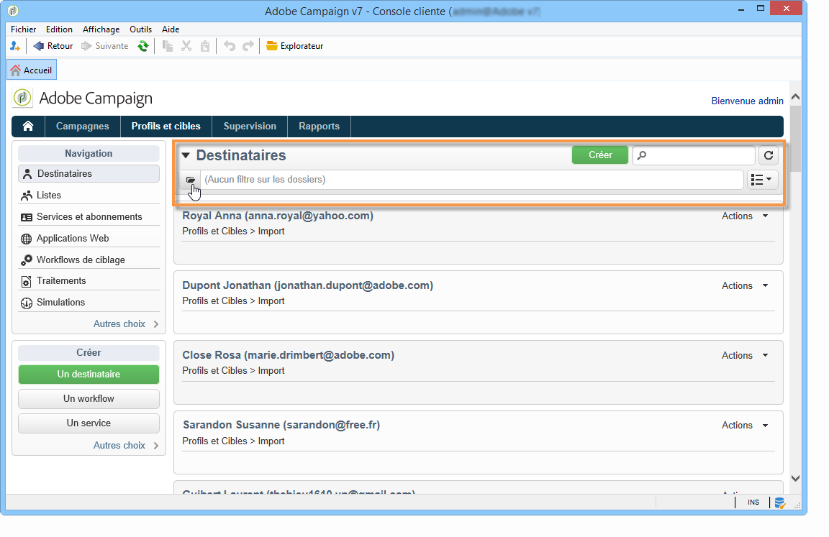The height and width of the screenshot is (537, 829).
Task: Open the Edition menu
Action: [59, 29]
